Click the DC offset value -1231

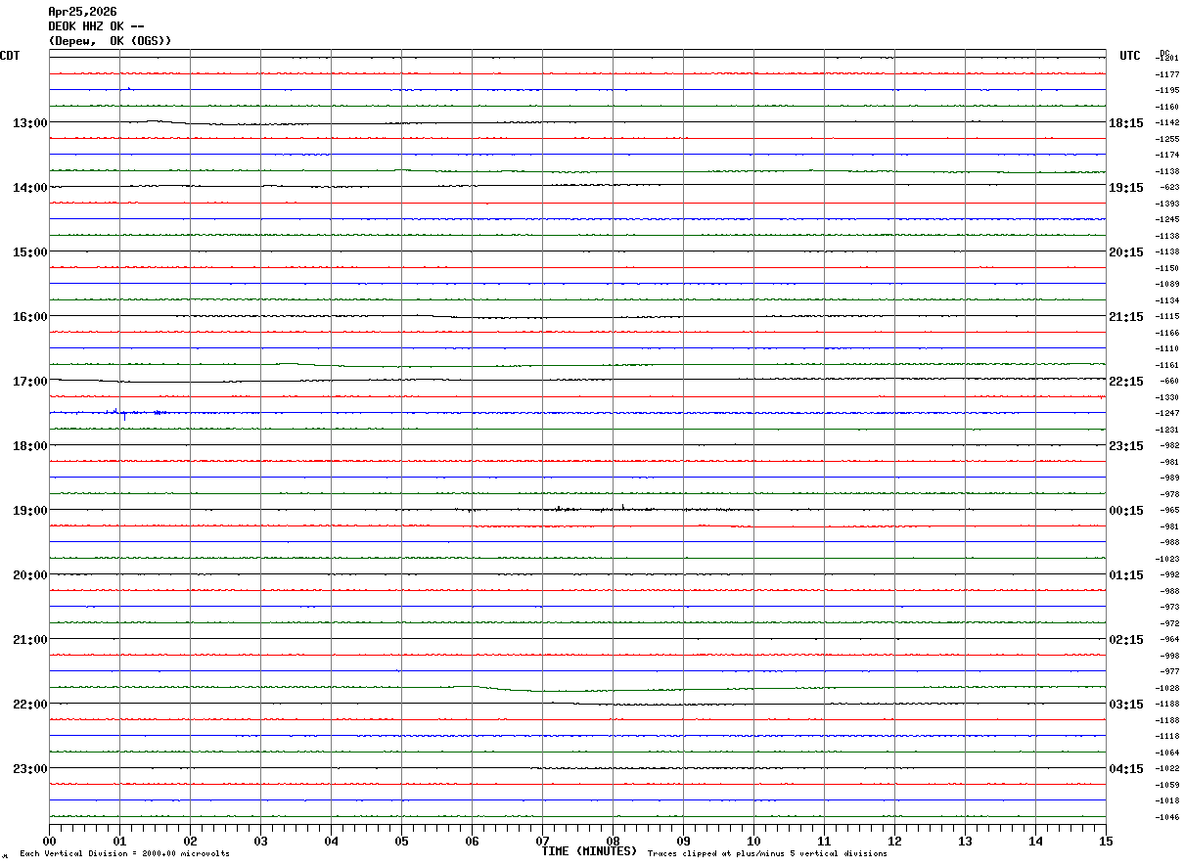(1168, 430)
